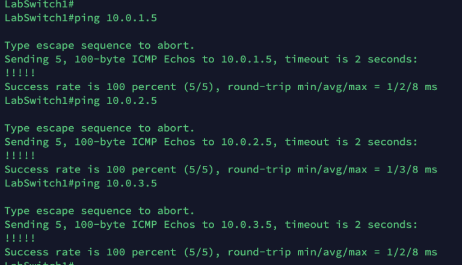
Task: Click the second 'Type escape sequence to abort' line
Action: point(99,128)
